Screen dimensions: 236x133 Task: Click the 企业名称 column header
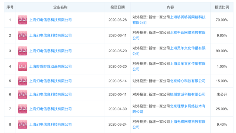point(60,7)
